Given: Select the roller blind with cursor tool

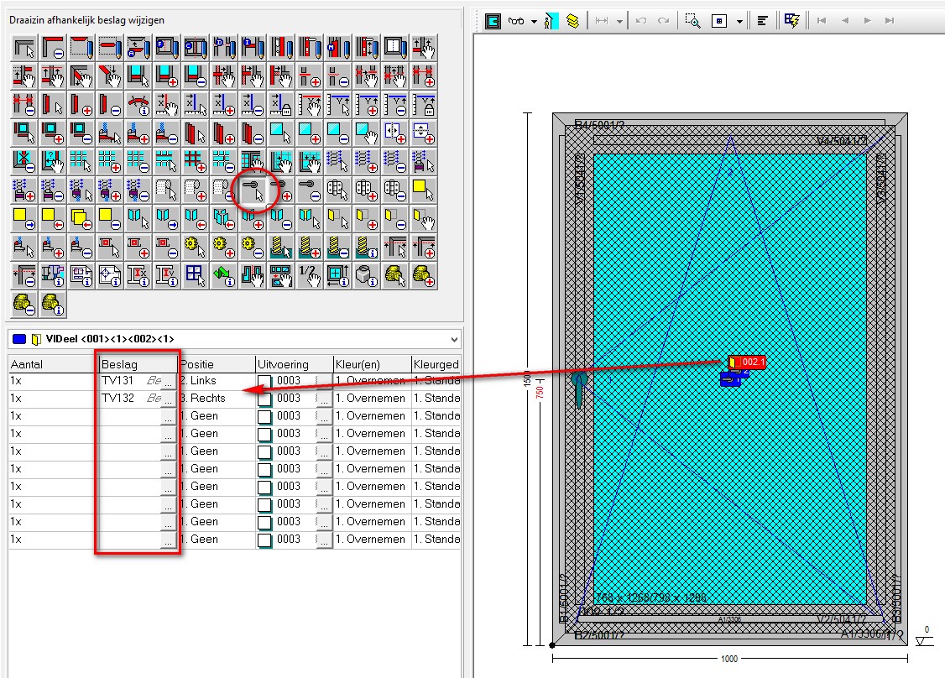Looking at the screenshot, I should coord(168,190).
